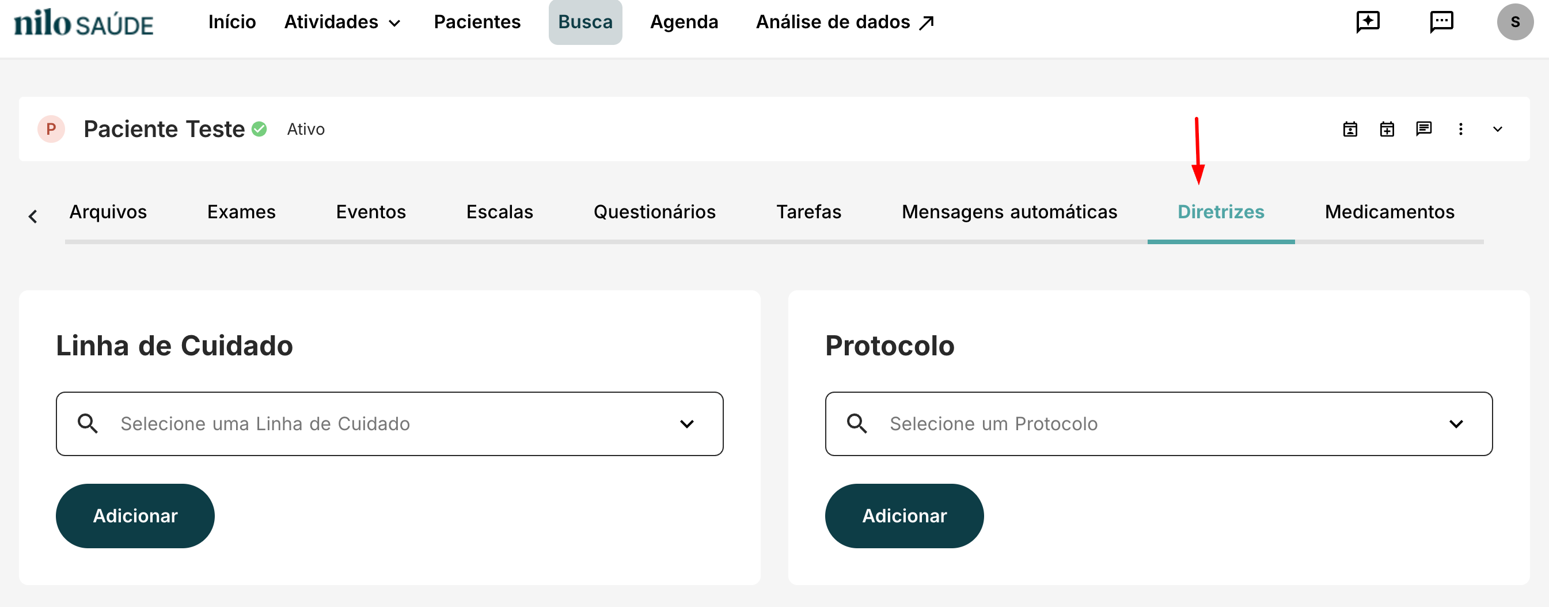Open the Linha de Cuidado selection dropdown

tap(688, 423)
